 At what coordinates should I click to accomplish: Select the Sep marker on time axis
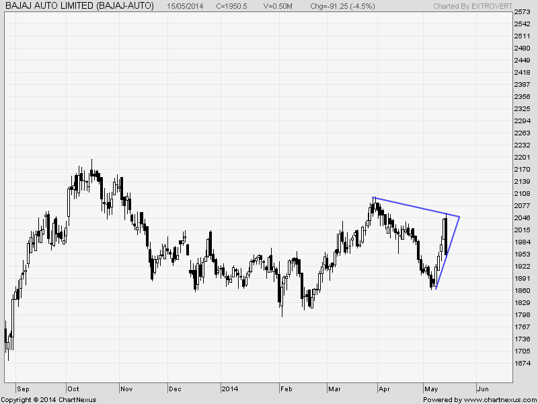22,389
